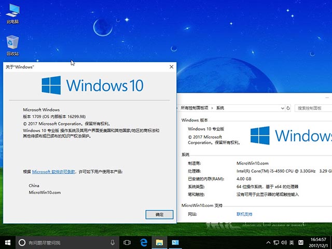This screenshot has height=249, width=332.
Task: Open the 联机支持 link in System window
Action: tap(244, 214)
